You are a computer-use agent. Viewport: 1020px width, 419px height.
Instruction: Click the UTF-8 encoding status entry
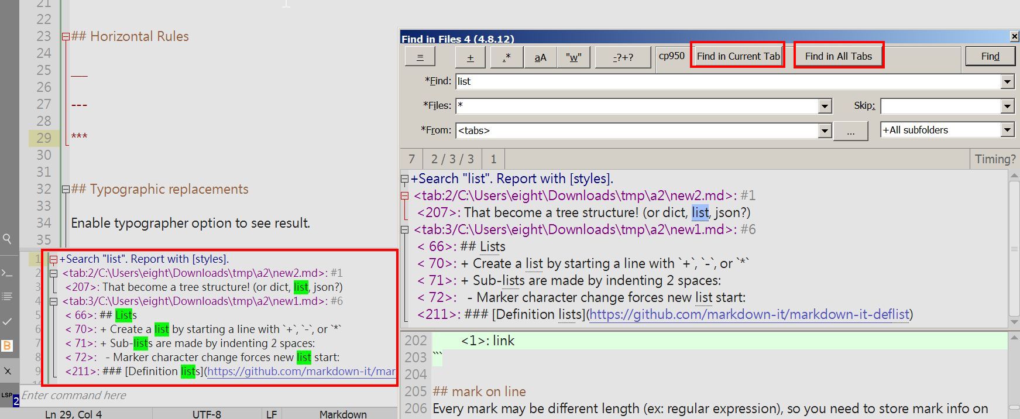coord(207,414)
